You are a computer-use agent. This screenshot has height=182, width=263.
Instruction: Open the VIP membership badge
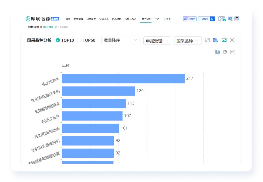[x=222, y=19]
